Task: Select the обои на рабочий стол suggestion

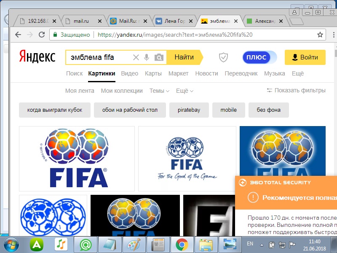Action: coord(130,110)
